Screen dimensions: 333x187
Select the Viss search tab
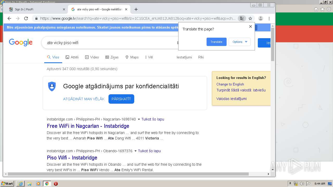(53, 57)
